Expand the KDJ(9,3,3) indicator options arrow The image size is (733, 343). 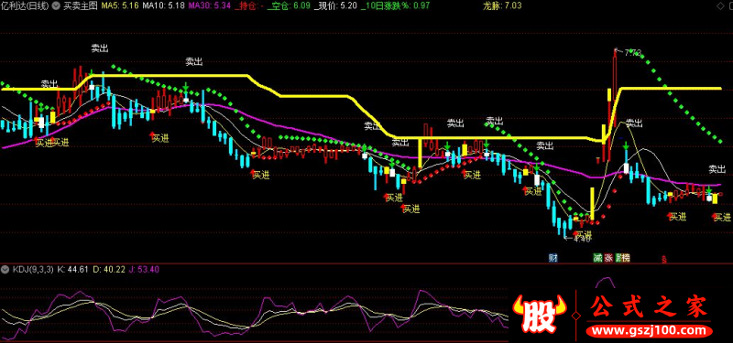(x=6, y=269)
